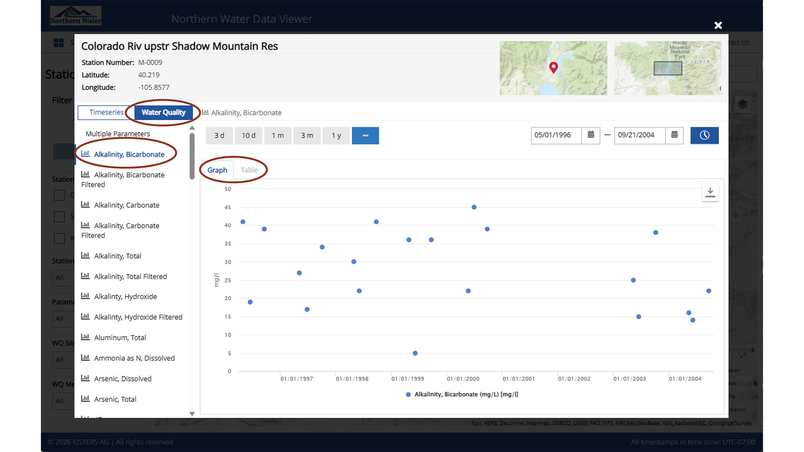Click the lowest 5 mg/l data point
Image resolution: width=804 pixels, height=452 pixels.
click(x=415, y=353)
